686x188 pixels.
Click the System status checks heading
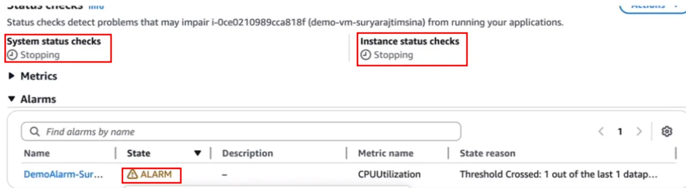[54, 41]
